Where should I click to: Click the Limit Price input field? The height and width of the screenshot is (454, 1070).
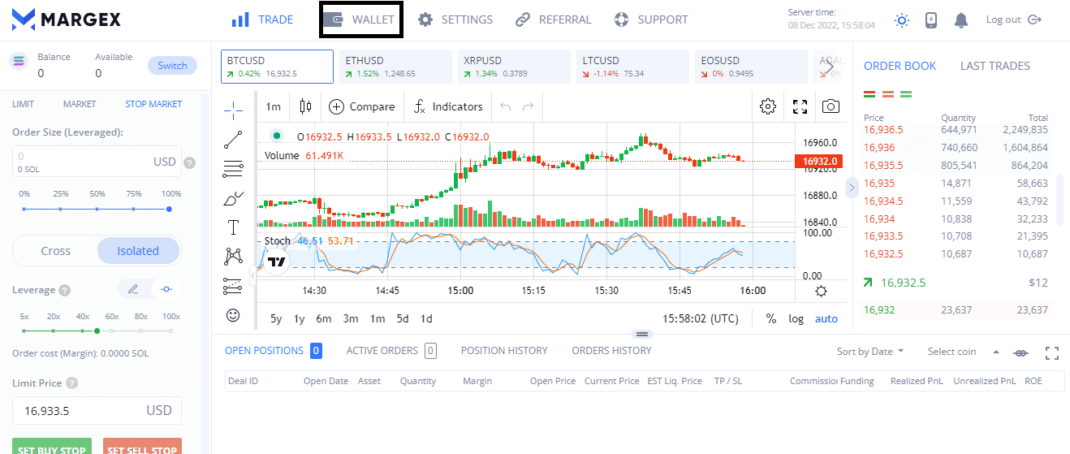81,411
